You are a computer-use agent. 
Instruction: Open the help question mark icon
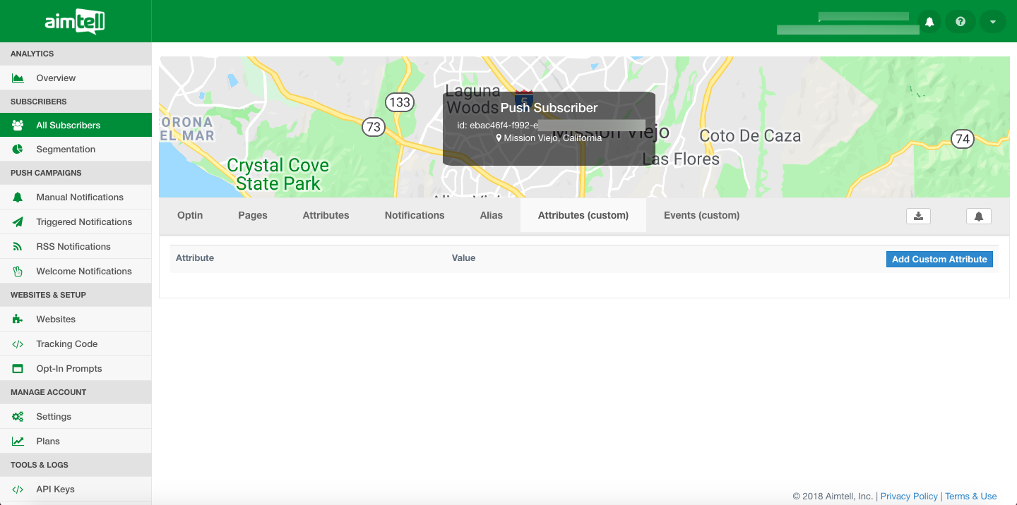961,22
